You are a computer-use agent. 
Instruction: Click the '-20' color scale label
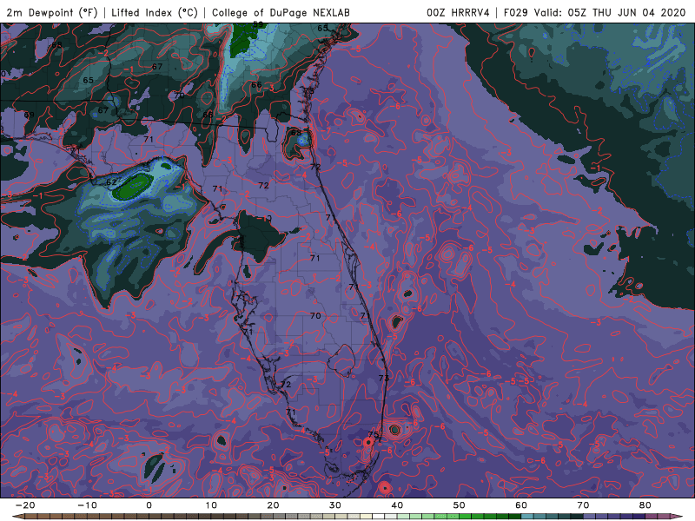25,505
